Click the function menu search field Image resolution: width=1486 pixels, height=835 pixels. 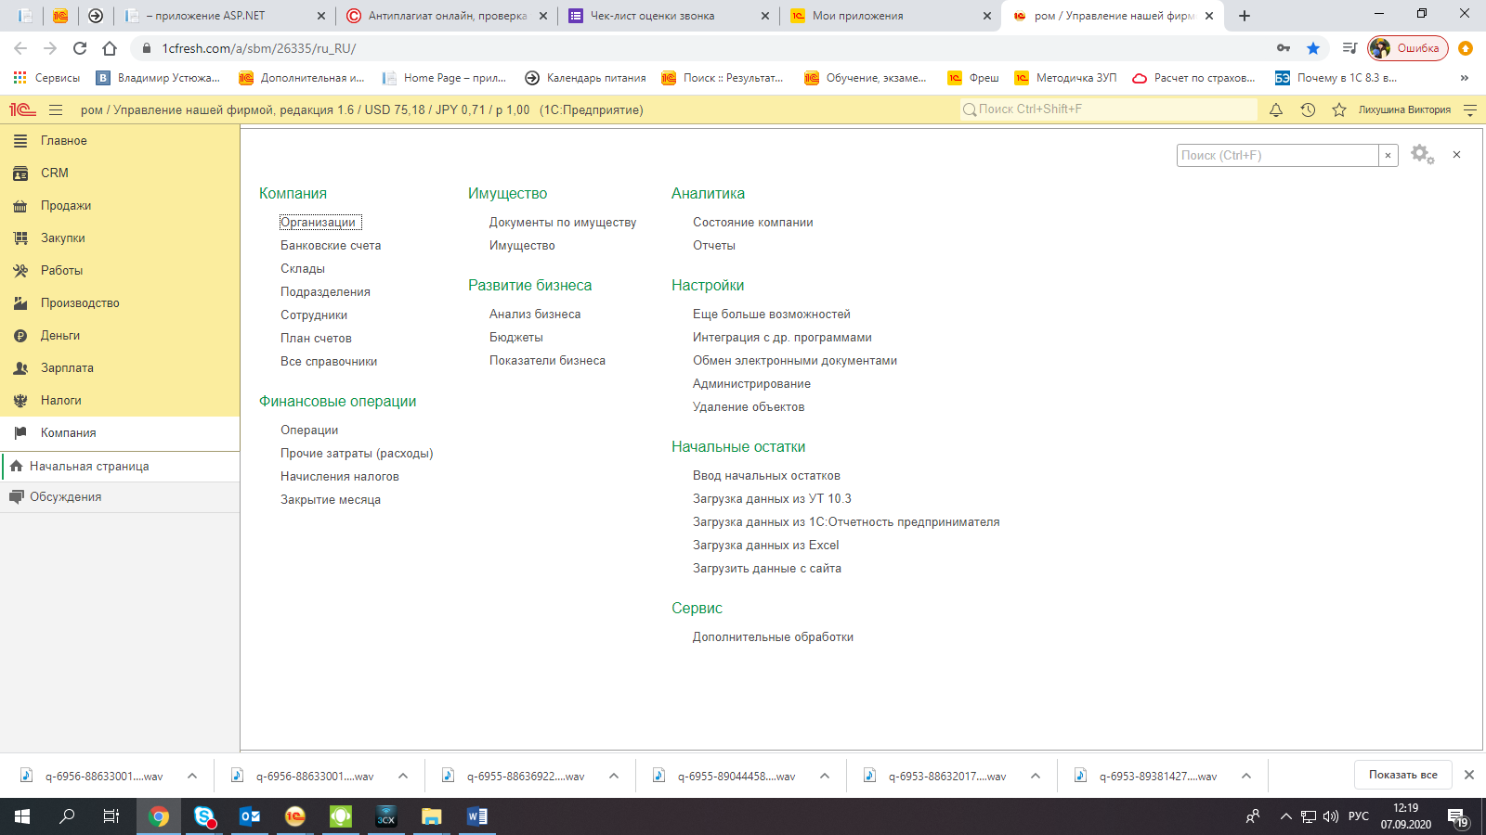point(1277,155)
